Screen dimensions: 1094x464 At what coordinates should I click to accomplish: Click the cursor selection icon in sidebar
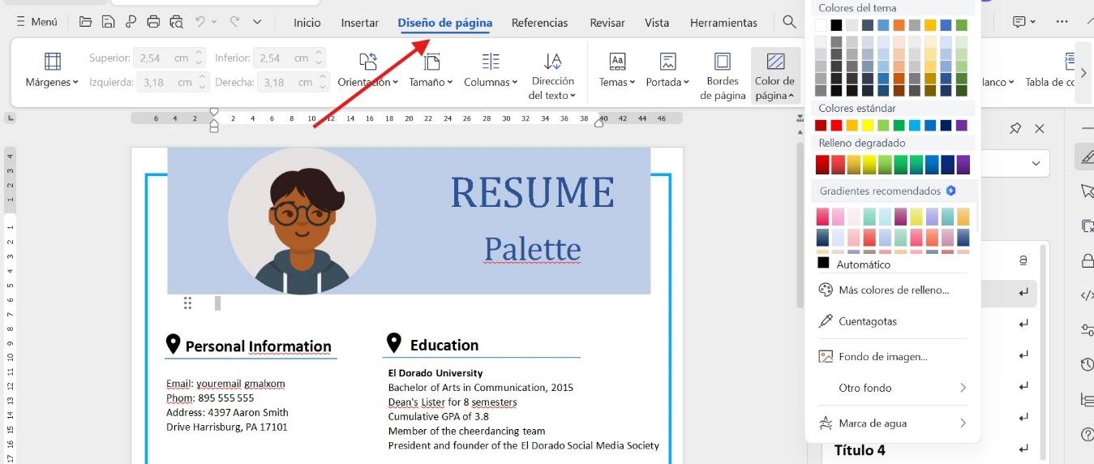[x=1088, y=191]
